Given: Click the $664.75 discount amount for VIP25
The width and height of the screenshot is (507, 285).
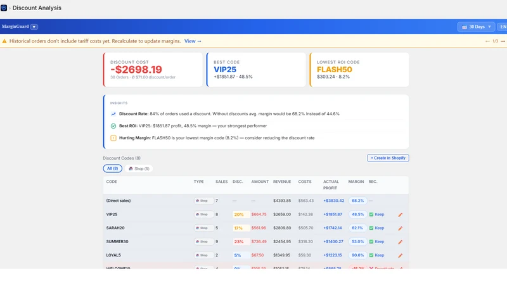Looking at the screenshot, I should click(x=259, y=214).
